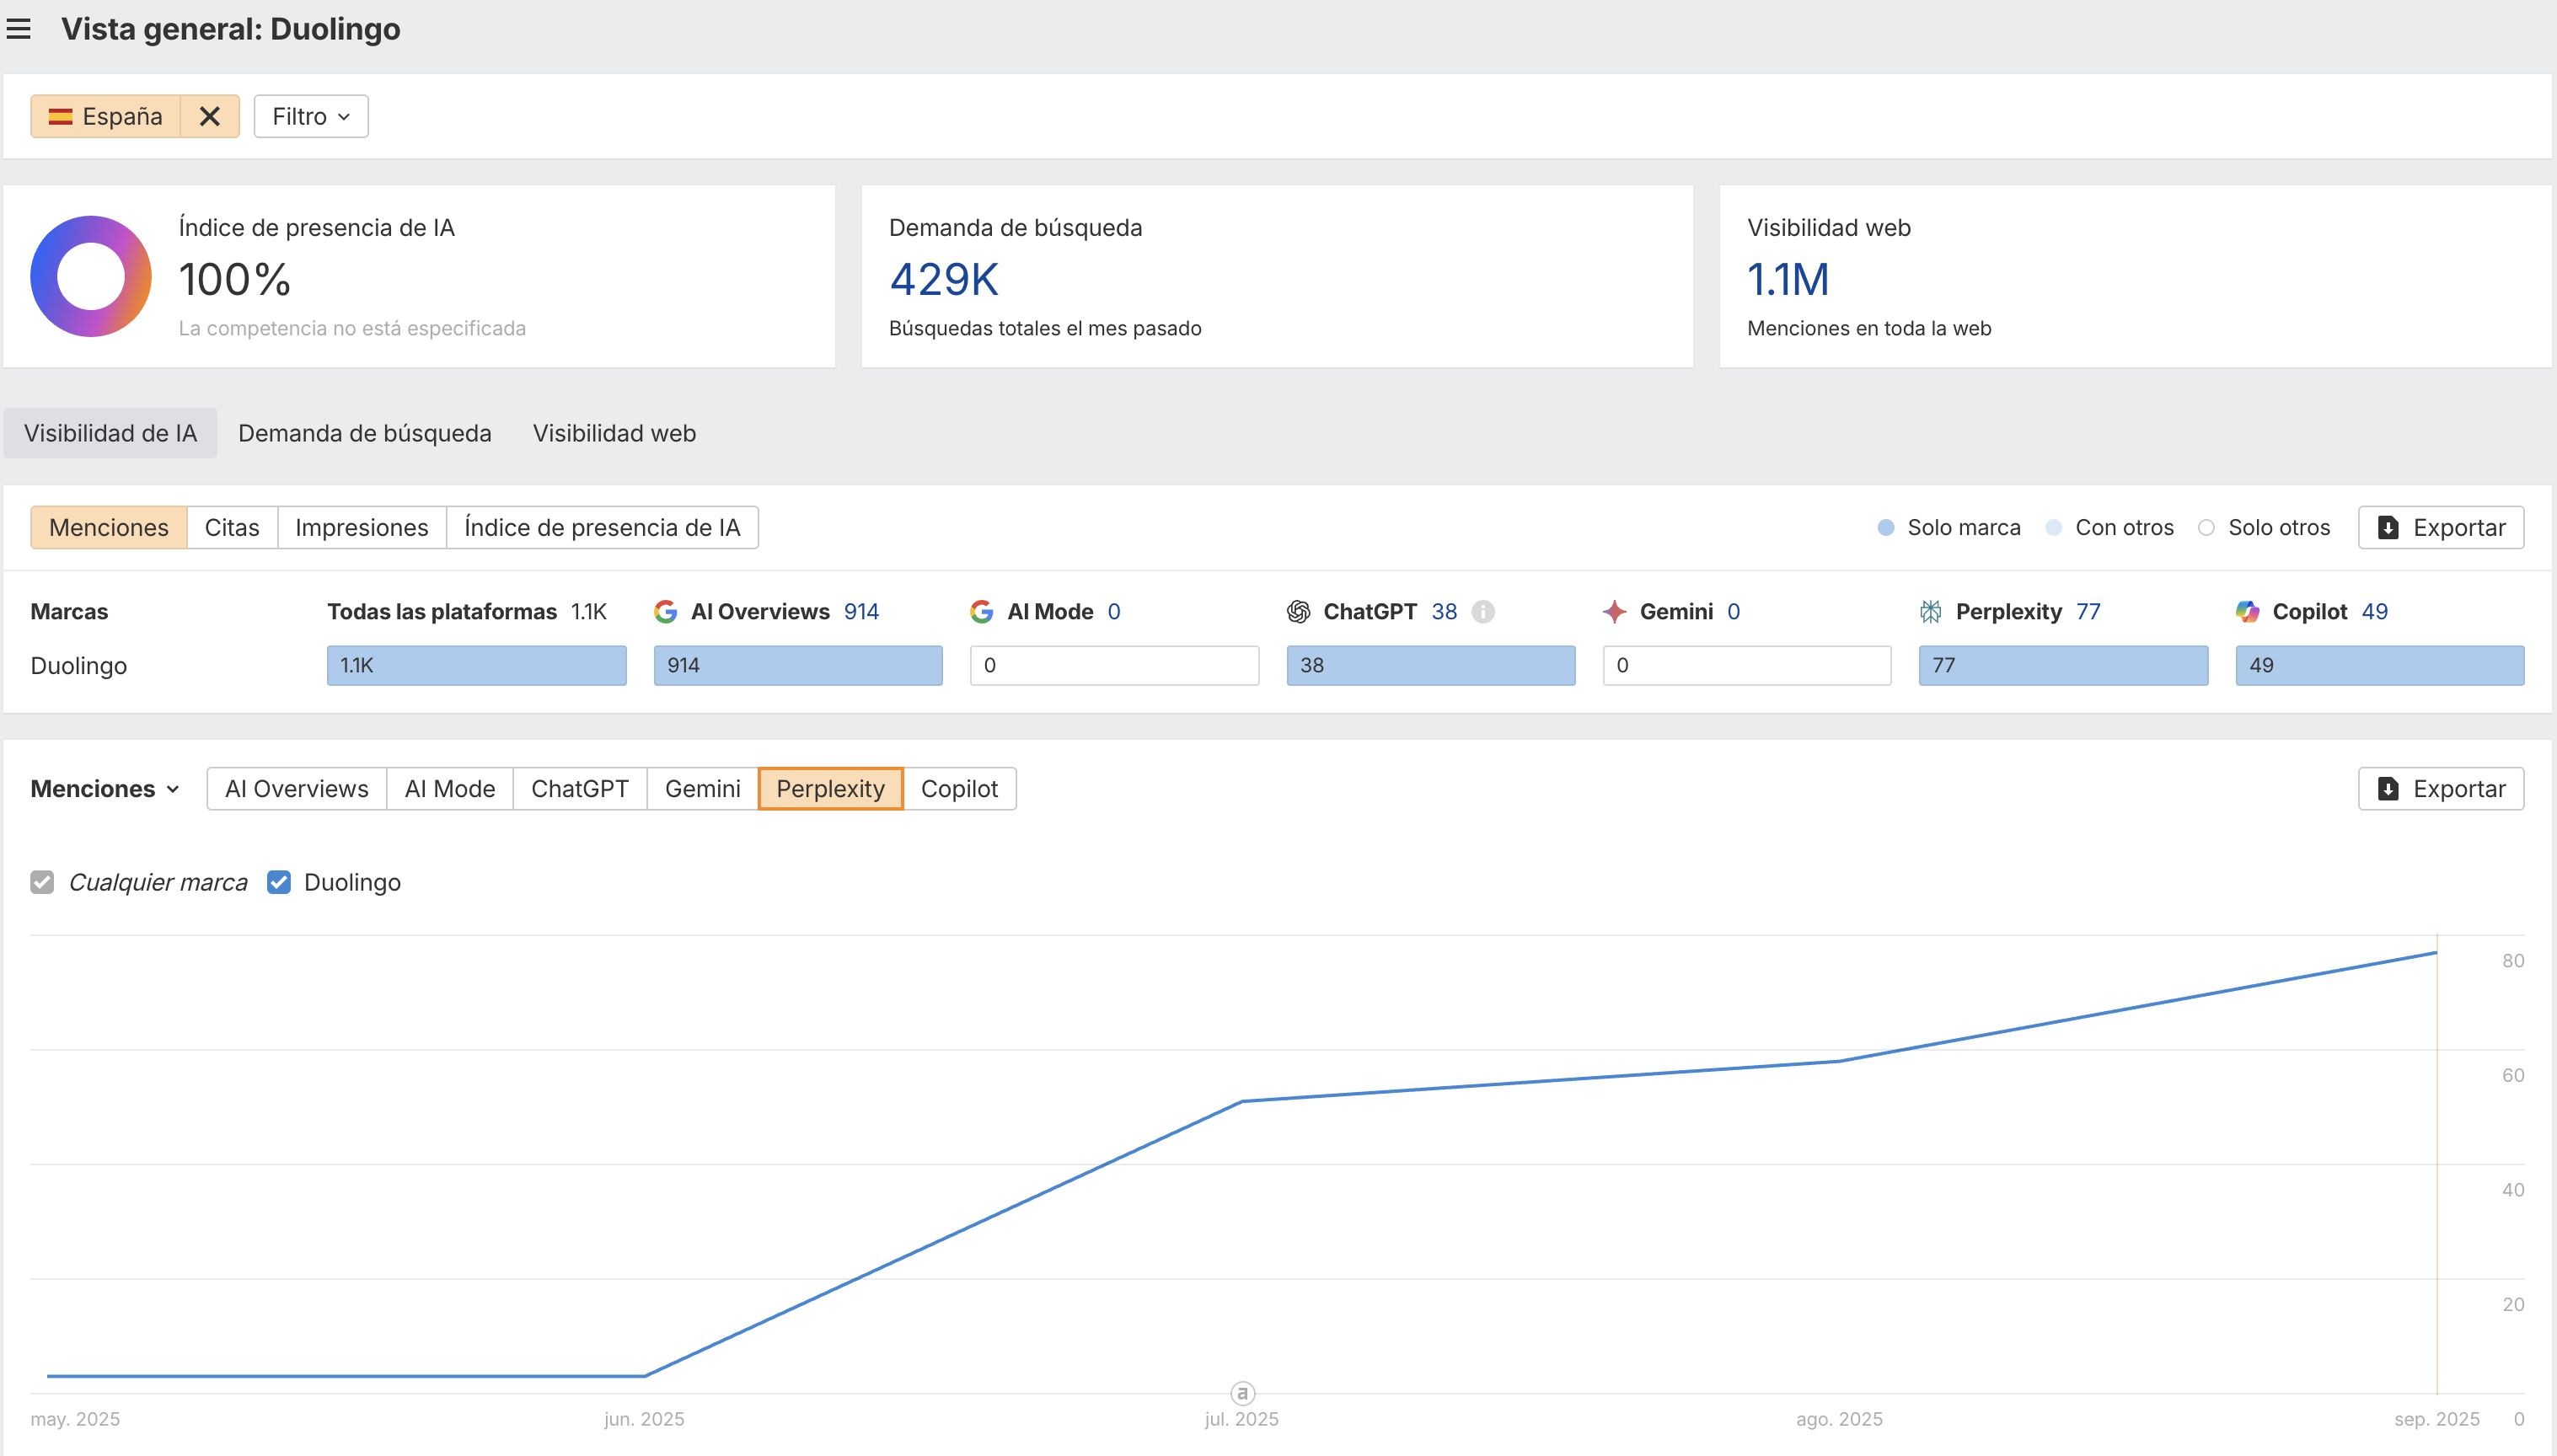Toggle the Cualquier marca checkbox
The width and height of the screenshot is (2557, 1456).
[x=42, y=882]
